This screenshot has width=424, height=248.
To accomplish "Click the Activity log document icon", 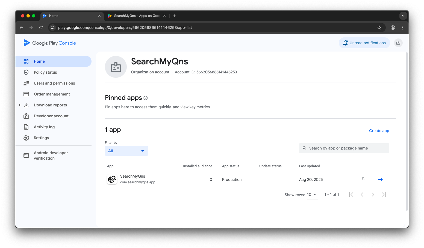I will pos(26,127).
